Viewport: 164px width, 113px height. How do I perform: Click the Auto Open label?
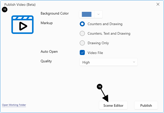pyautogui.click(x=49, y=51)
